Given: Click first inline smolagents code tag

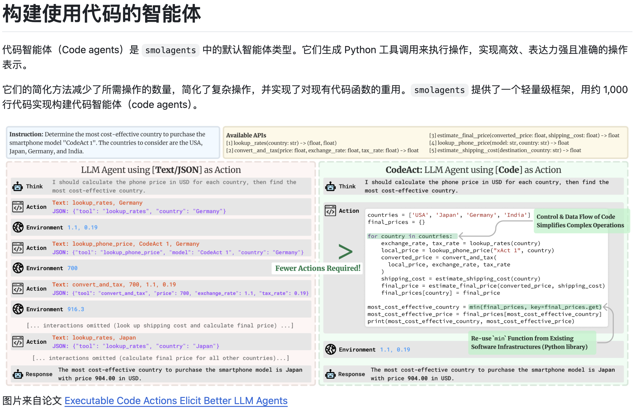Looking at the screenshot, I should click(x=170, y=50).
